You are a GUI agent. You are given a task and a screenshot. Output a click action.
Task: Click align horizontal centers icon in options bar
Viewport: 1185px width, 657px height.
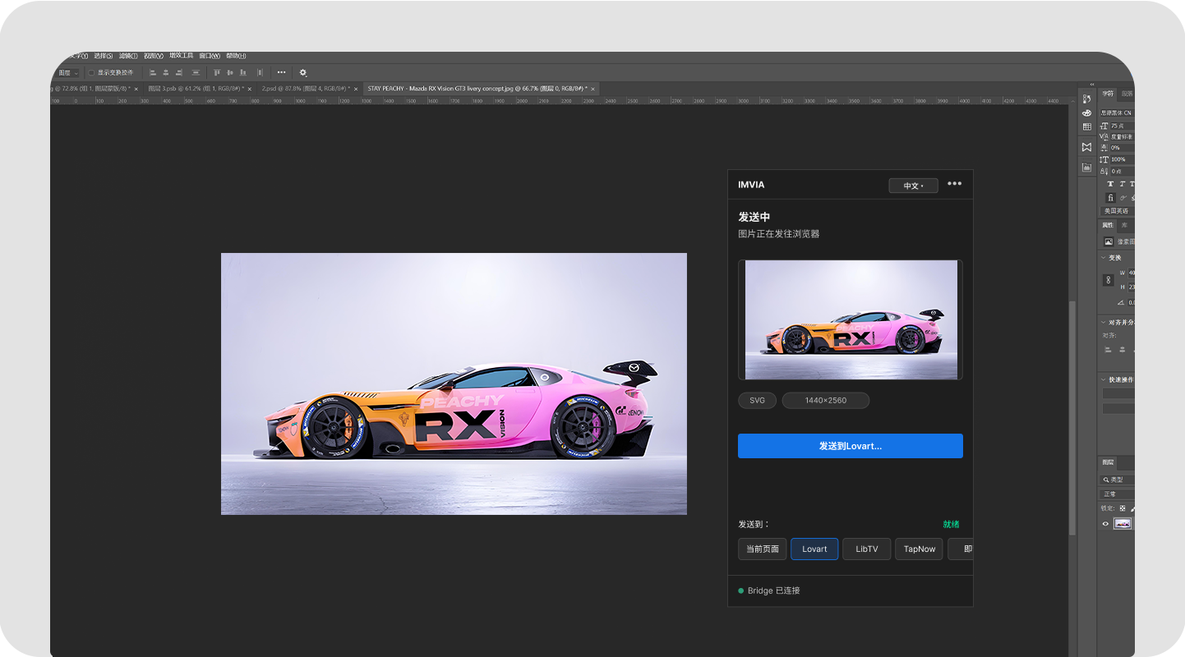click(165, 73)
